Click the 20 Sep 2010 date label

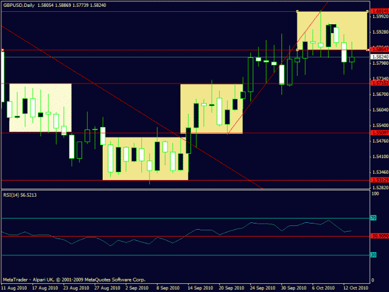(232, 288)
